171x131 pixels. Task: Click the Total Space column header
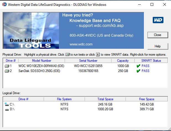[x=105, y=99]
